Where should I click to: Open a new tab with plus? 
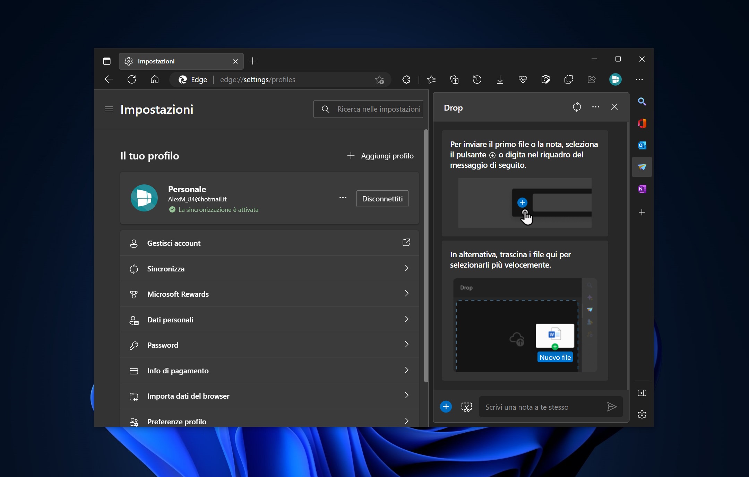pyautogui.click(x=253, y=61)
